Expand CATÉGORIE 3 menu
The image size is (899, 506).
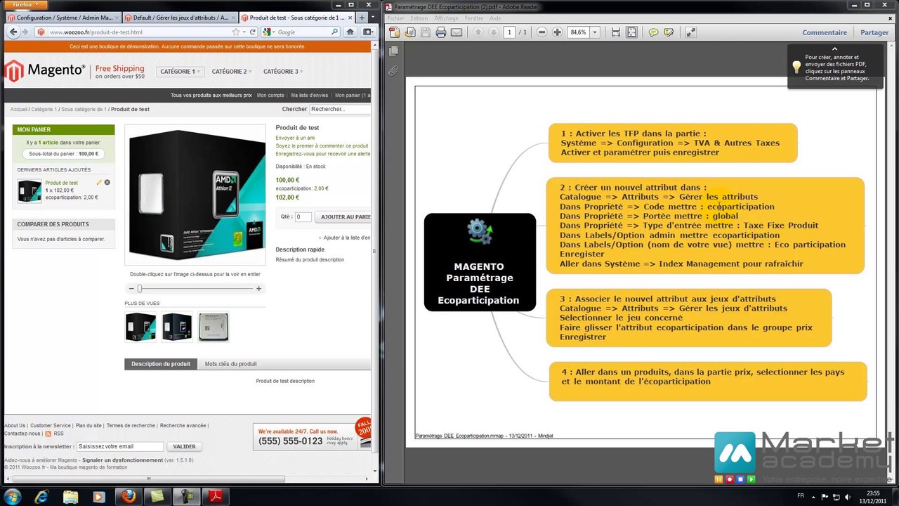[x=283, y=72]
